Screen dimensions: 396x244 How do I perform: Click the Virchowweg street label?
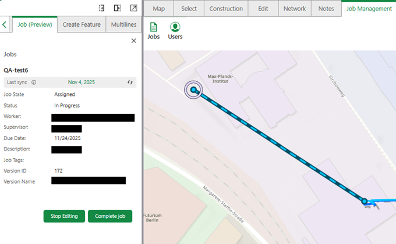click(x=337, y=86)
